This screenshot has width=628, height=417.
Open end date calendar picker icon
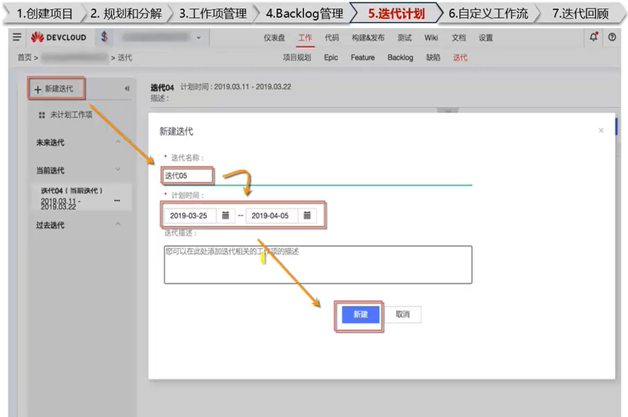tap(307, 215)
